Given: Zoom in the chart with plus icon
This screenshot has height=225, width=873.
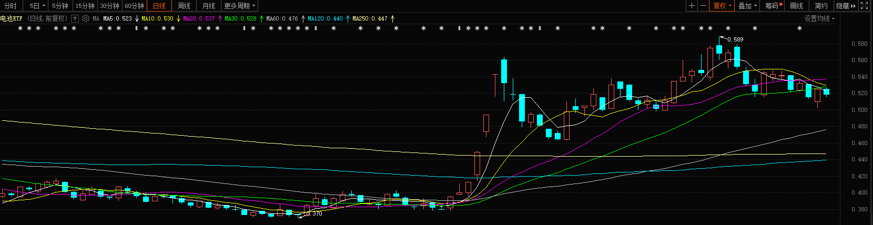Looking at the screenshot, I should click(x=692, y=6).
